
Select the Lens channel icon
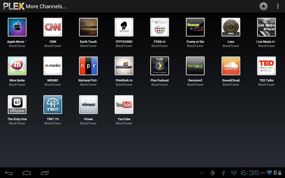point(231,27)
